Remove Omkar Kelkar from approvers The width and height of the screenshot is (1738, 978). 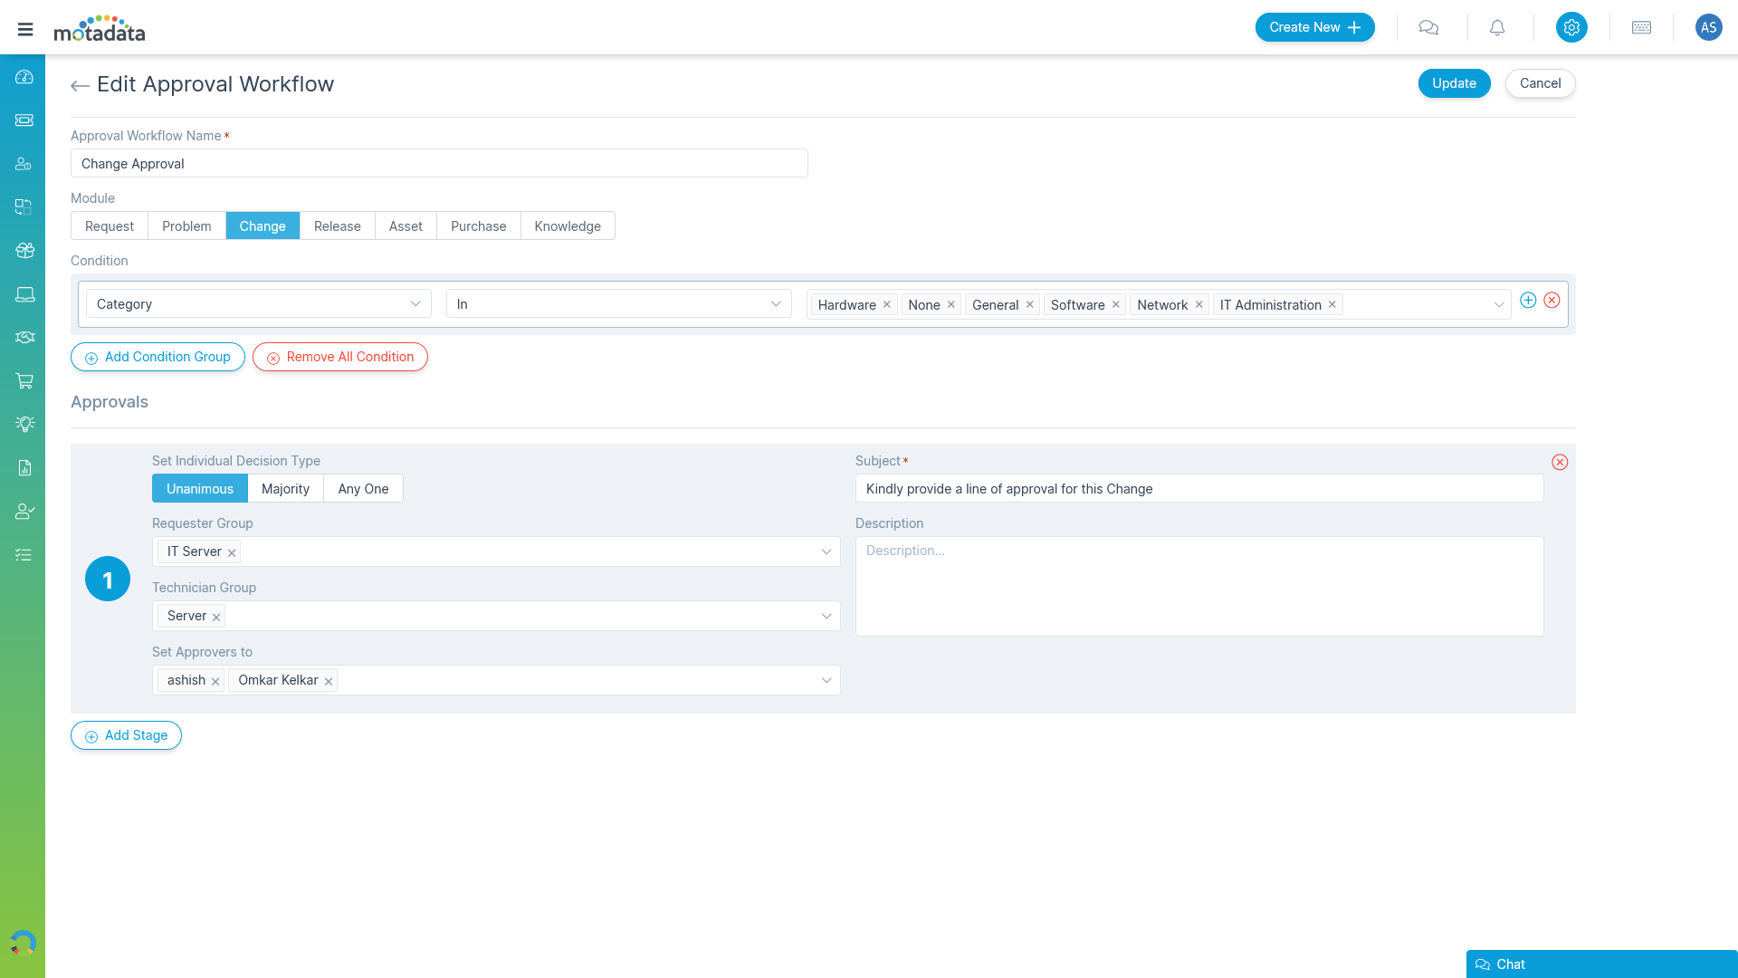pos(329,681)
